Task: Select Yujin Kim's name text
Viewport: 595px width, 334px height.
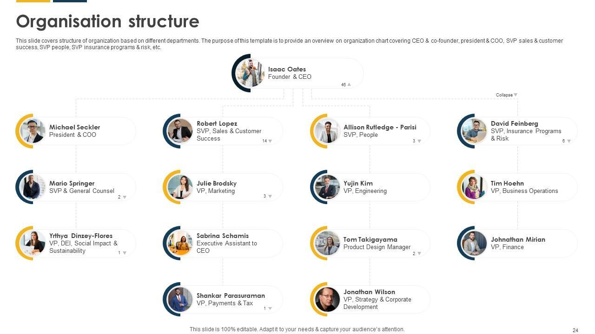Action: tap(358, 183)
